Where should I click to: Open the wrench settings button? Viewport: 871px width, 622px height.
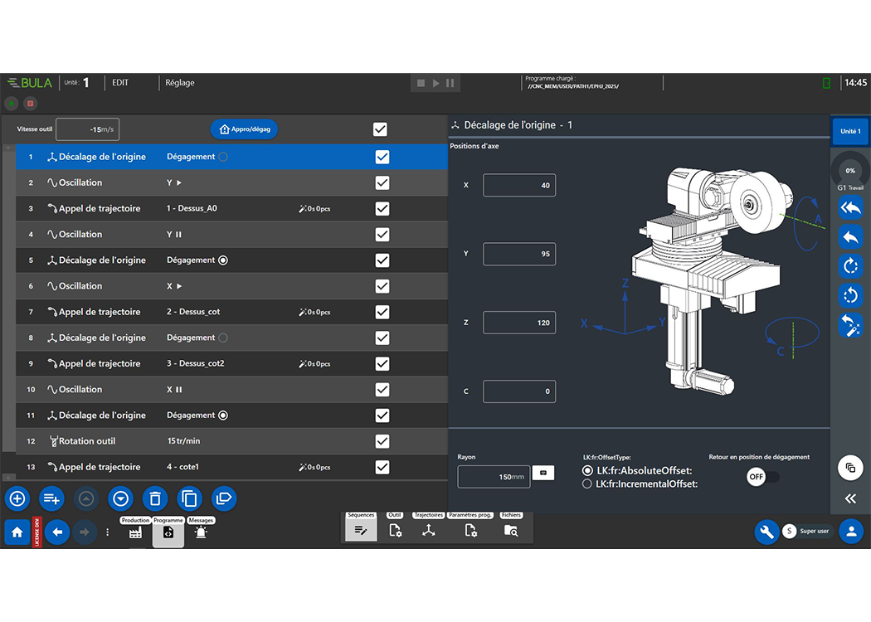[766, 532]
